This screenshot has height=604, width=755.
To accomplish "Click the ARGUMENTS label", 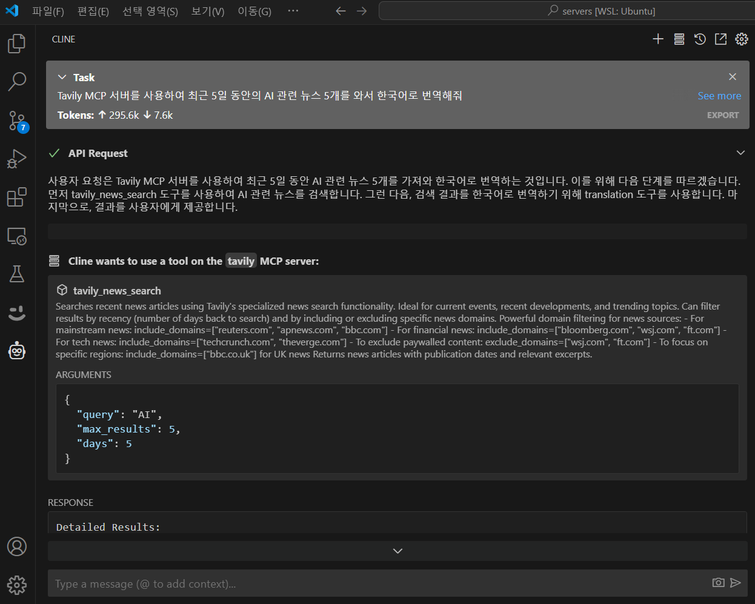I will 84,375.
